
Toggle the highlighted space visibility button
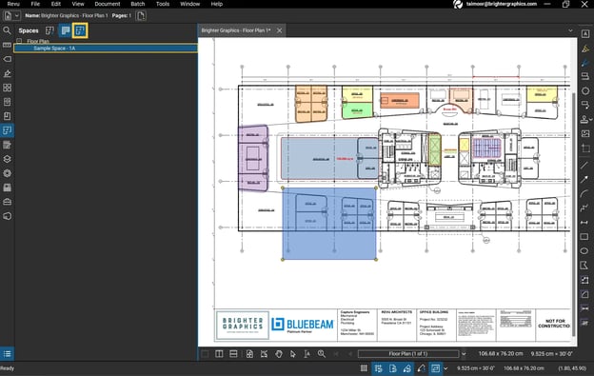[x=80, y=30]
